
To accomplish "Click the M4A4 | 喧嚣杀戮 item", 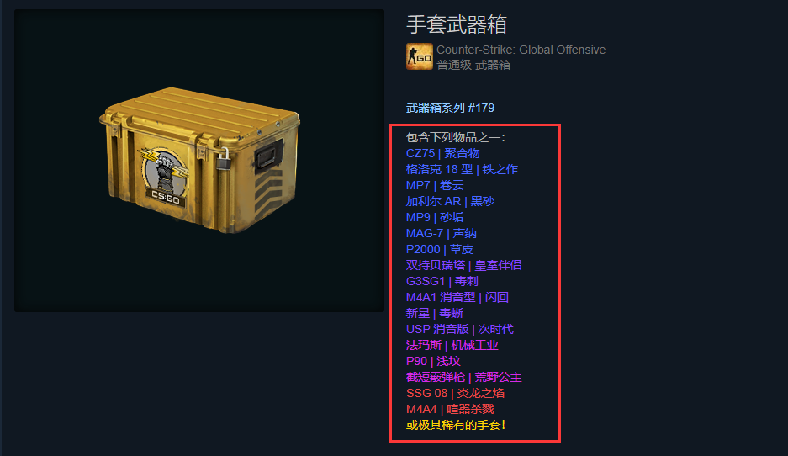I will pos(450,409).
